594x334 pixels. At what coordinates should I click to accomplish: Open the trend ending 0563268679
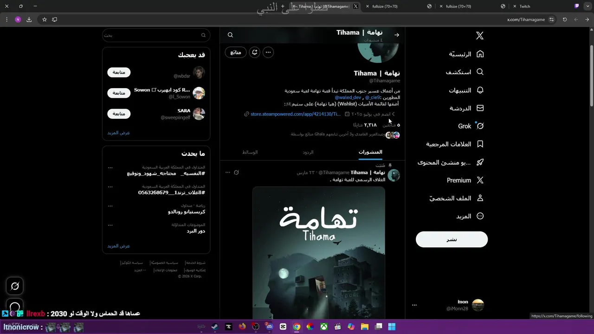point(172,193)
